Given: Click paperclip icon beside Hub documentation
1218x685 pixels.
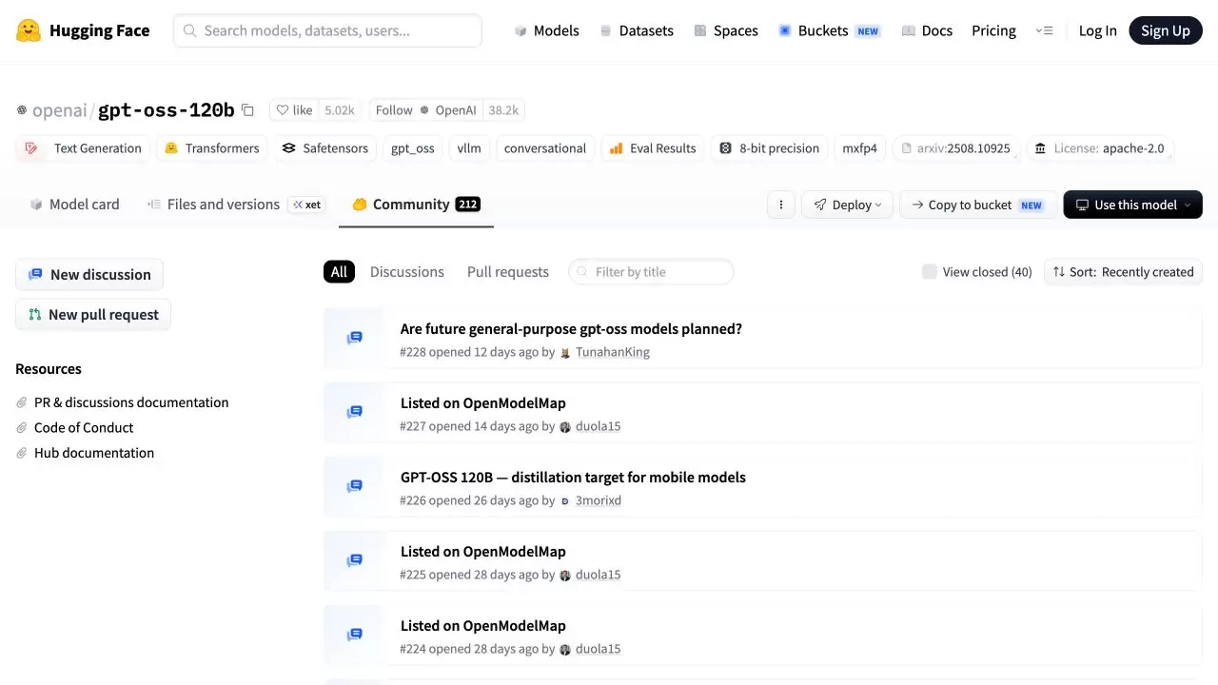Looking at the screenshot, I should (22, 453).
